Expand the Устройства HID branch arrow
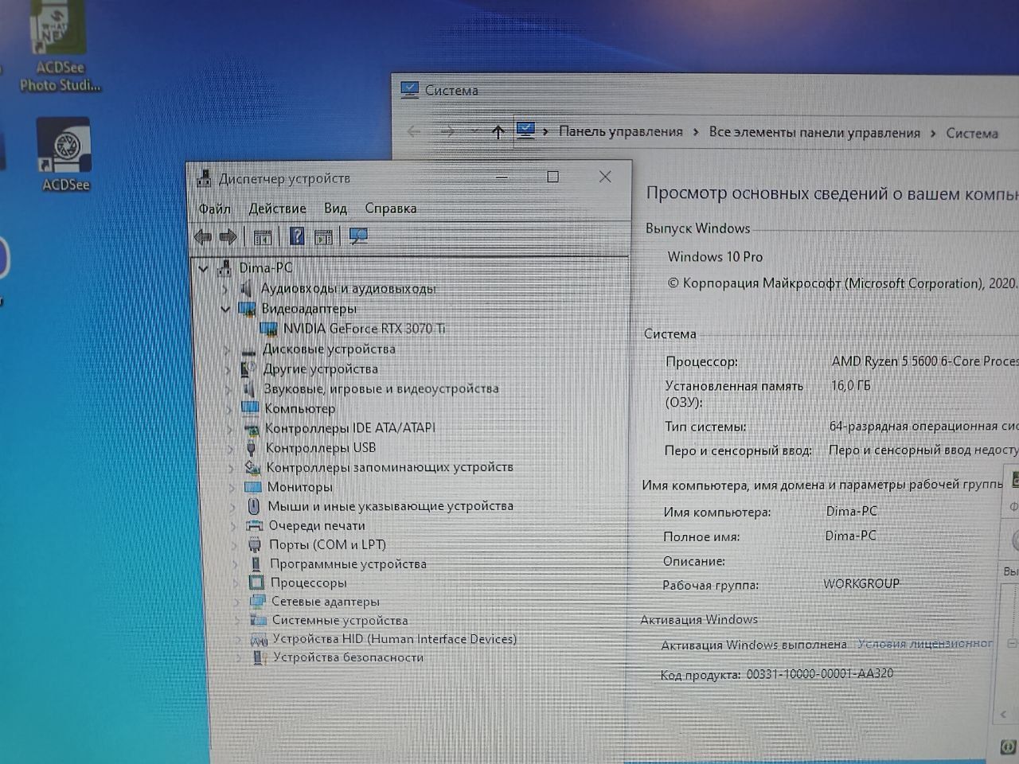This screenshot has height=764, width=1019. coord(238,639)
